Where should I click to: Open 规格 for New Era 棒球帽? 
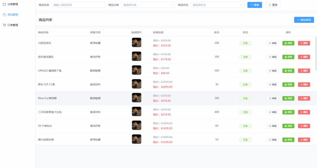pyautogui.click(x=288, y=99)
